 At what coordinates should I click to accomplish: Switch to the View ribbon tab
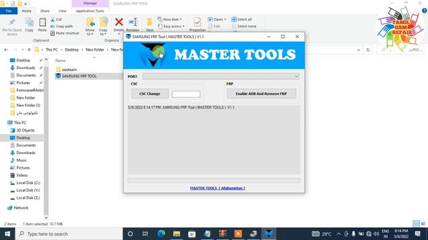point(62,11)
